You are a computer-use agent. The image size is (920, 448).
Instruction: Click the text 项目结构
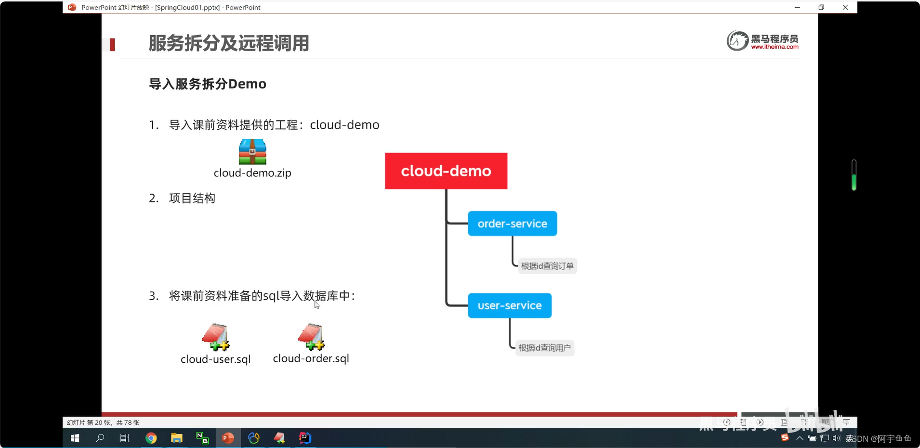point(192,198)
